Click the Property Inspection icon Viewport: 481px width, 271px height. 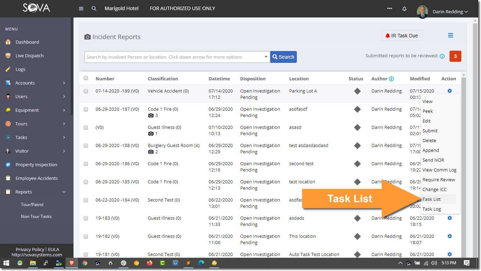click(8, 164)
